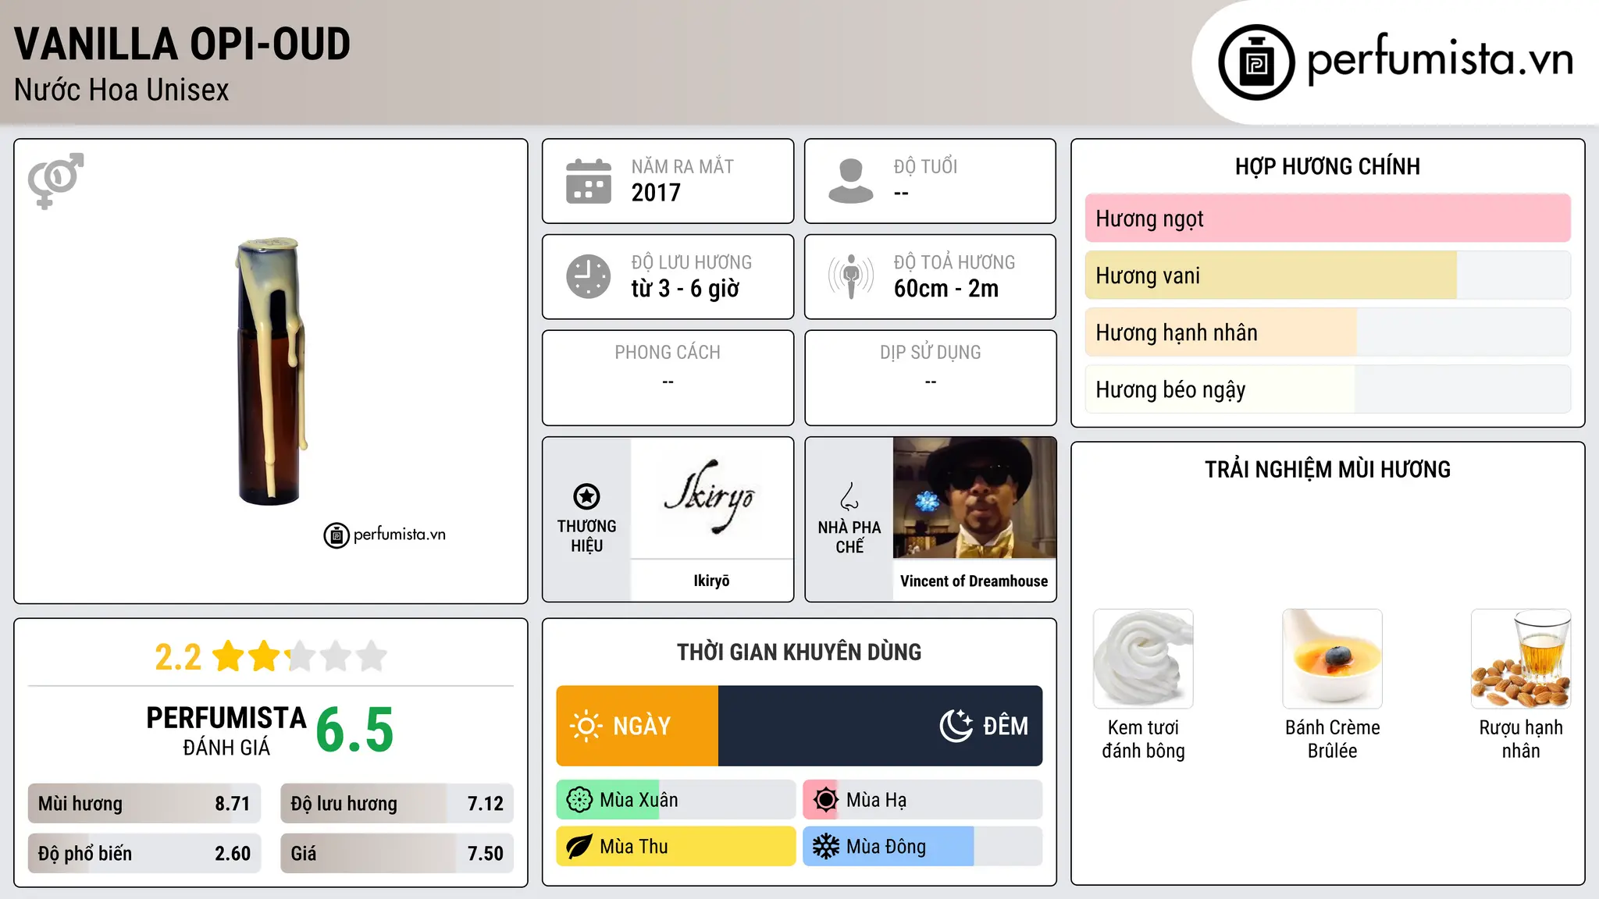
Task: Click the Nước Hoa Unisex subtitle
Action: (121, 91)
